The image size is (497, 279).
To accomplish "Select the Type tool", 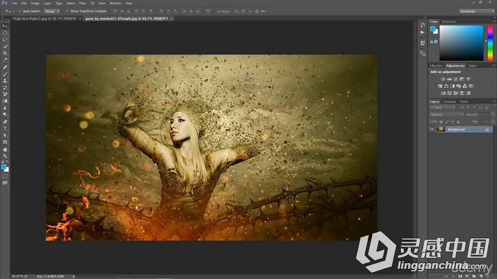I will click(x=4, y=128).
